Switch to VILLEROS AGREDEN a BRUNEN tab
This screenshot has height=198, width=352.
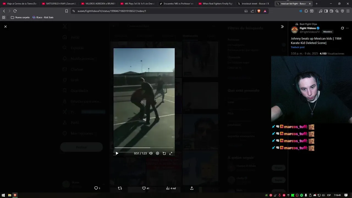pos(98,4)
